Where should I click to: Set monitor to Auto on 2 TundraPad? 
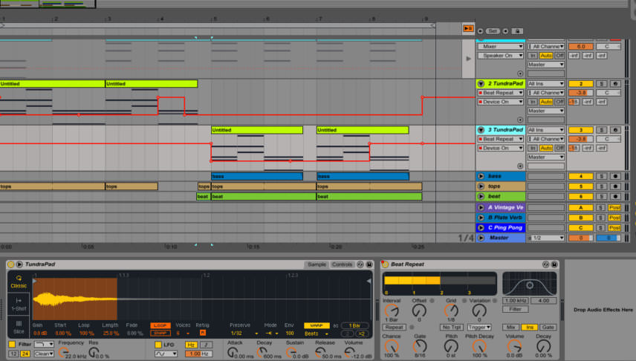[546, 102]
